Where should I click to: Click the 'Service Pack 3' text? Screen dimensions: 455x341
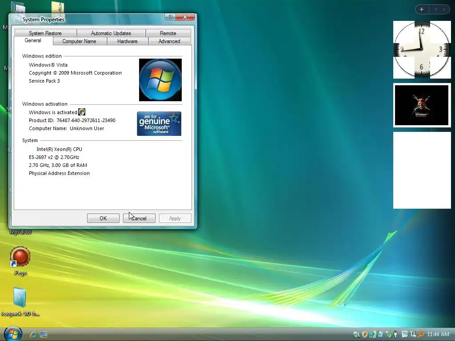coord(44,81)
